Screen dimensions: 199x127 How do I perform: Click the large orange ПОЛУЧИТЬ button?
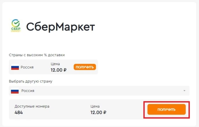pyautogui.click(x=166, y=109)
